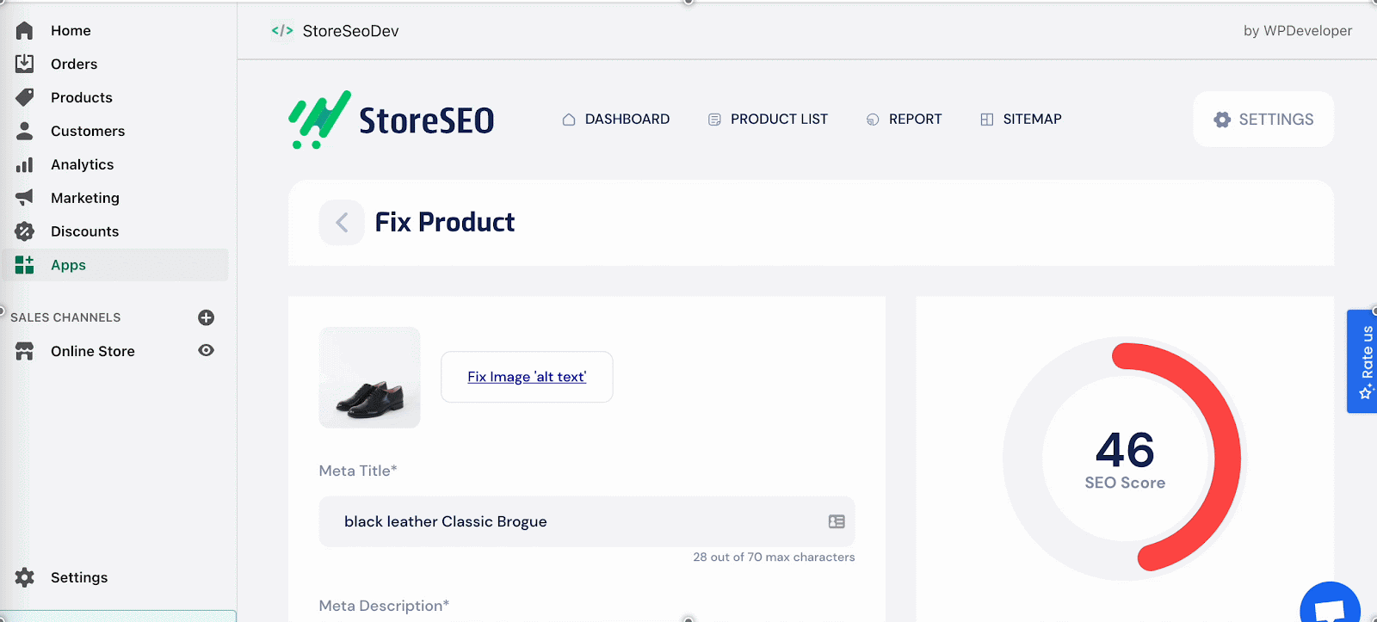
Task: Switch to PRODUCT LIST tab
Action: [768, 120]
